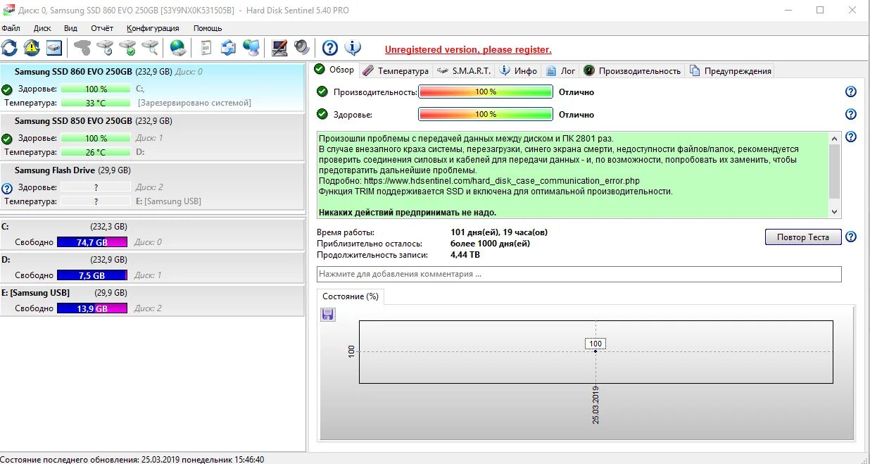Switch to the Производительность tab

coord(633,70)
